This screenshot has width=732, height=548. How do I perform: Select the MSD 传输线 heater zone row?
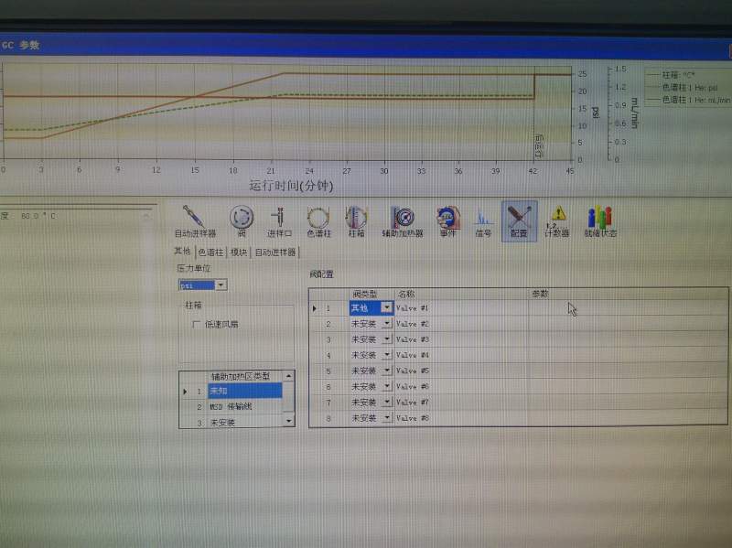click(244, 406)
